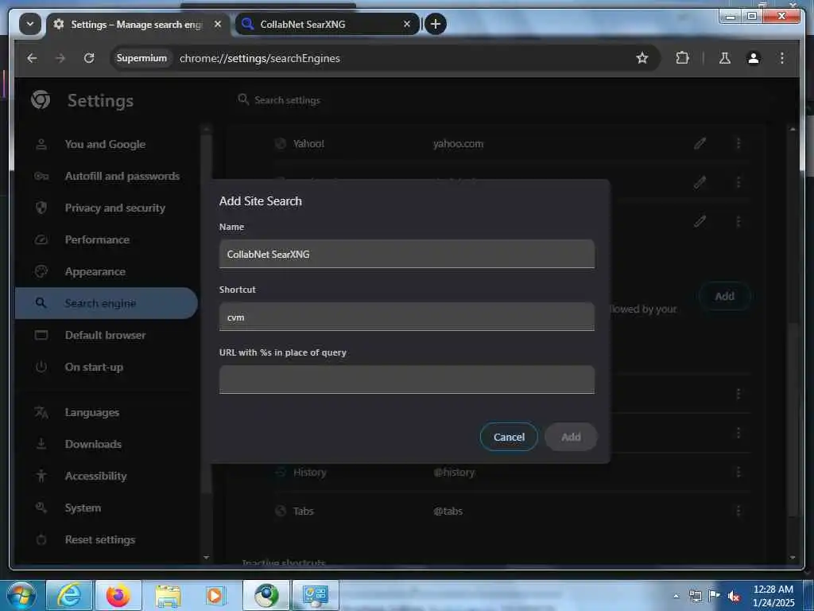Image resolution: width=814 pixels, height=611 pixels.
Task: Click the muted volume tray icon
Action: click(734, 597)
